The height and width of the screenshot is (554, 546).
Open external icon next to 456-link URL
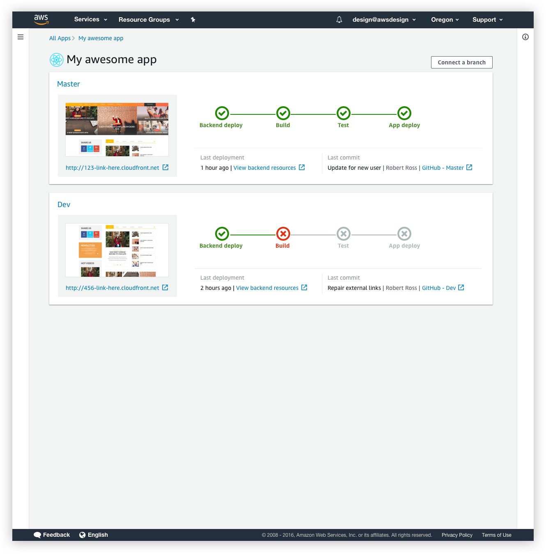click(165, 287)
